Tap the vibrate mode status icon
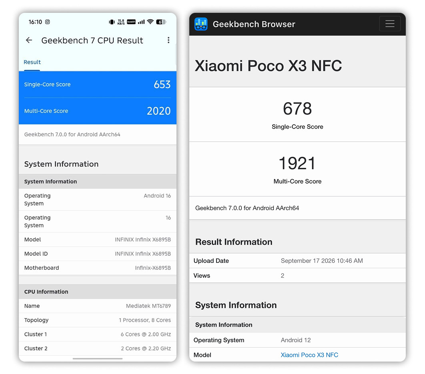 [x=112, y=22]
